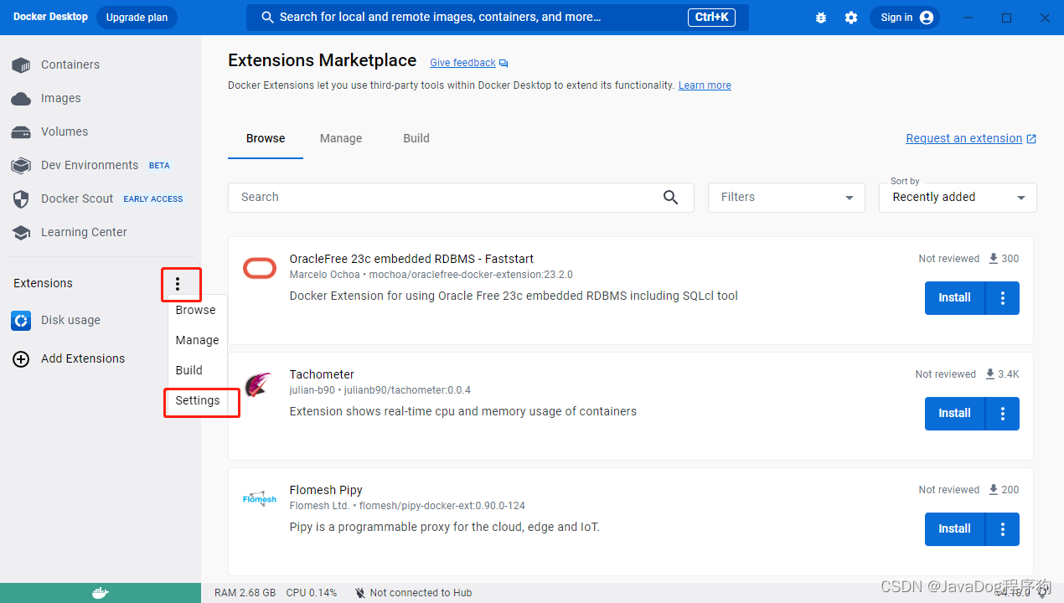Open Disk usage extension
The height and width of the screenshot is (603, 1064).
point(71,320)
